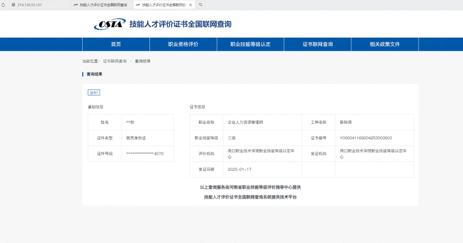Close the active browser tab with its X
Image resolution: width=463 pixels, height=243 pixels.
pyautogui.click(x=191, y=5)
